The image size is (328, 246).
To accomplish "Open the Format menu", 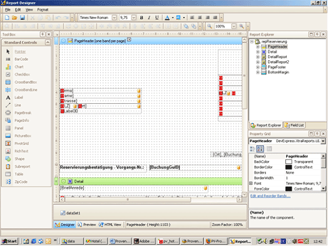I will (x=43, y=9).
